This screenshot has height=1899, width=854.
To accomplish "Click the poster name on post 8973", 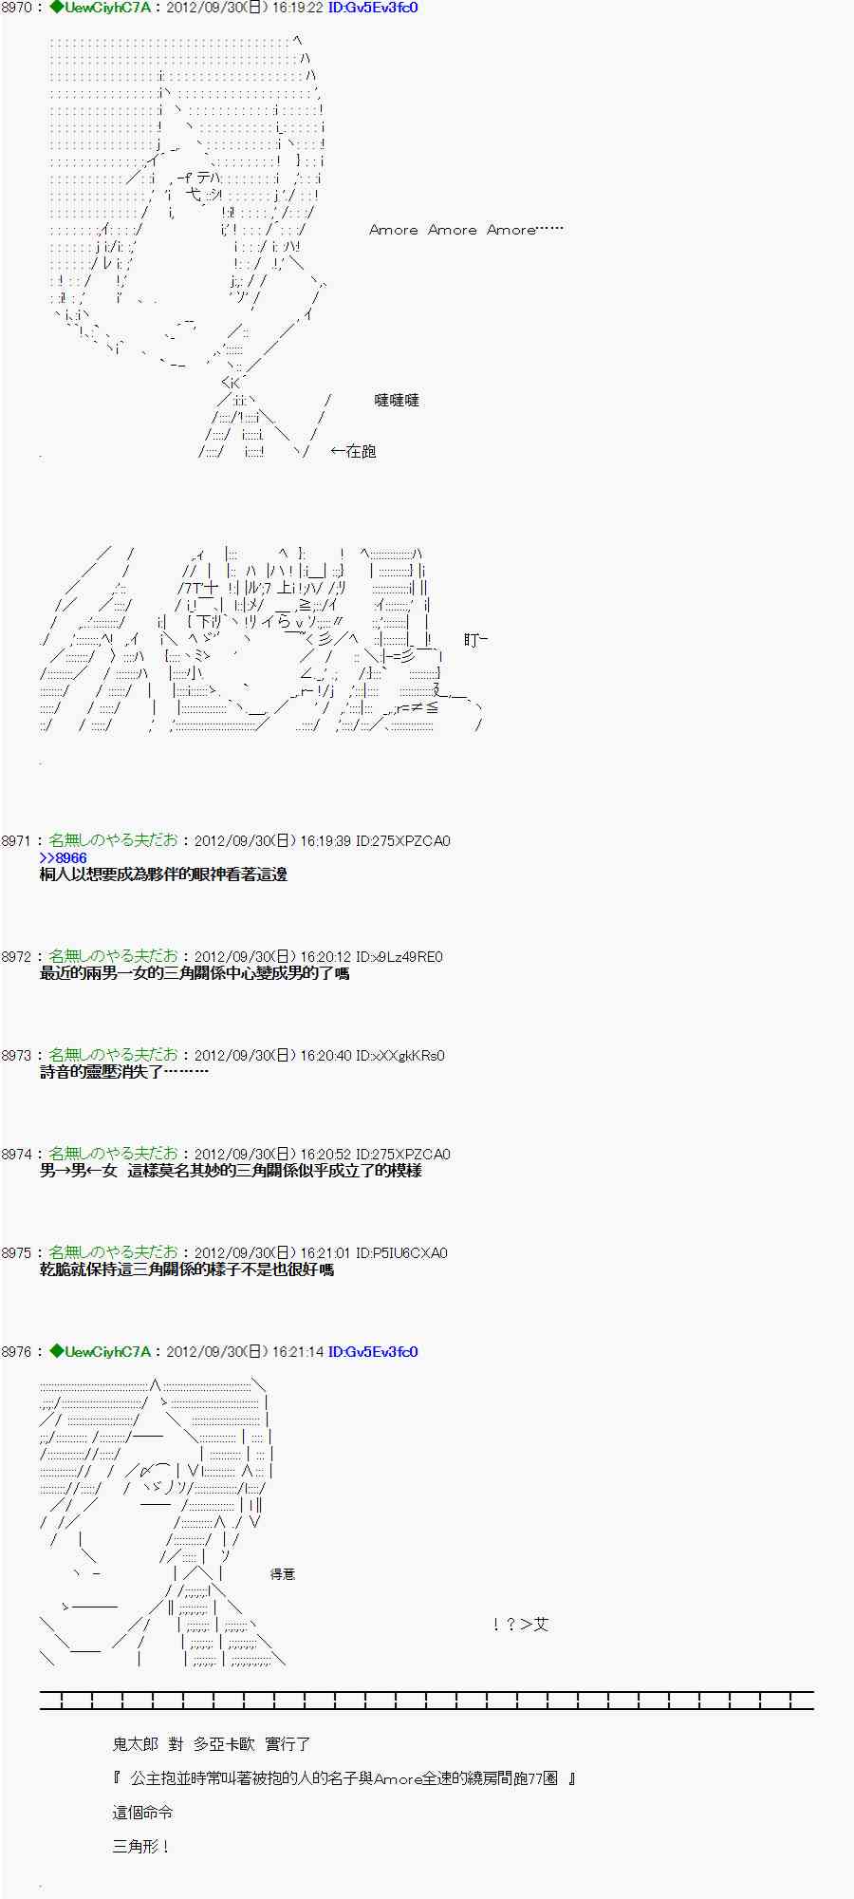I will click(x=113, y=1055).
